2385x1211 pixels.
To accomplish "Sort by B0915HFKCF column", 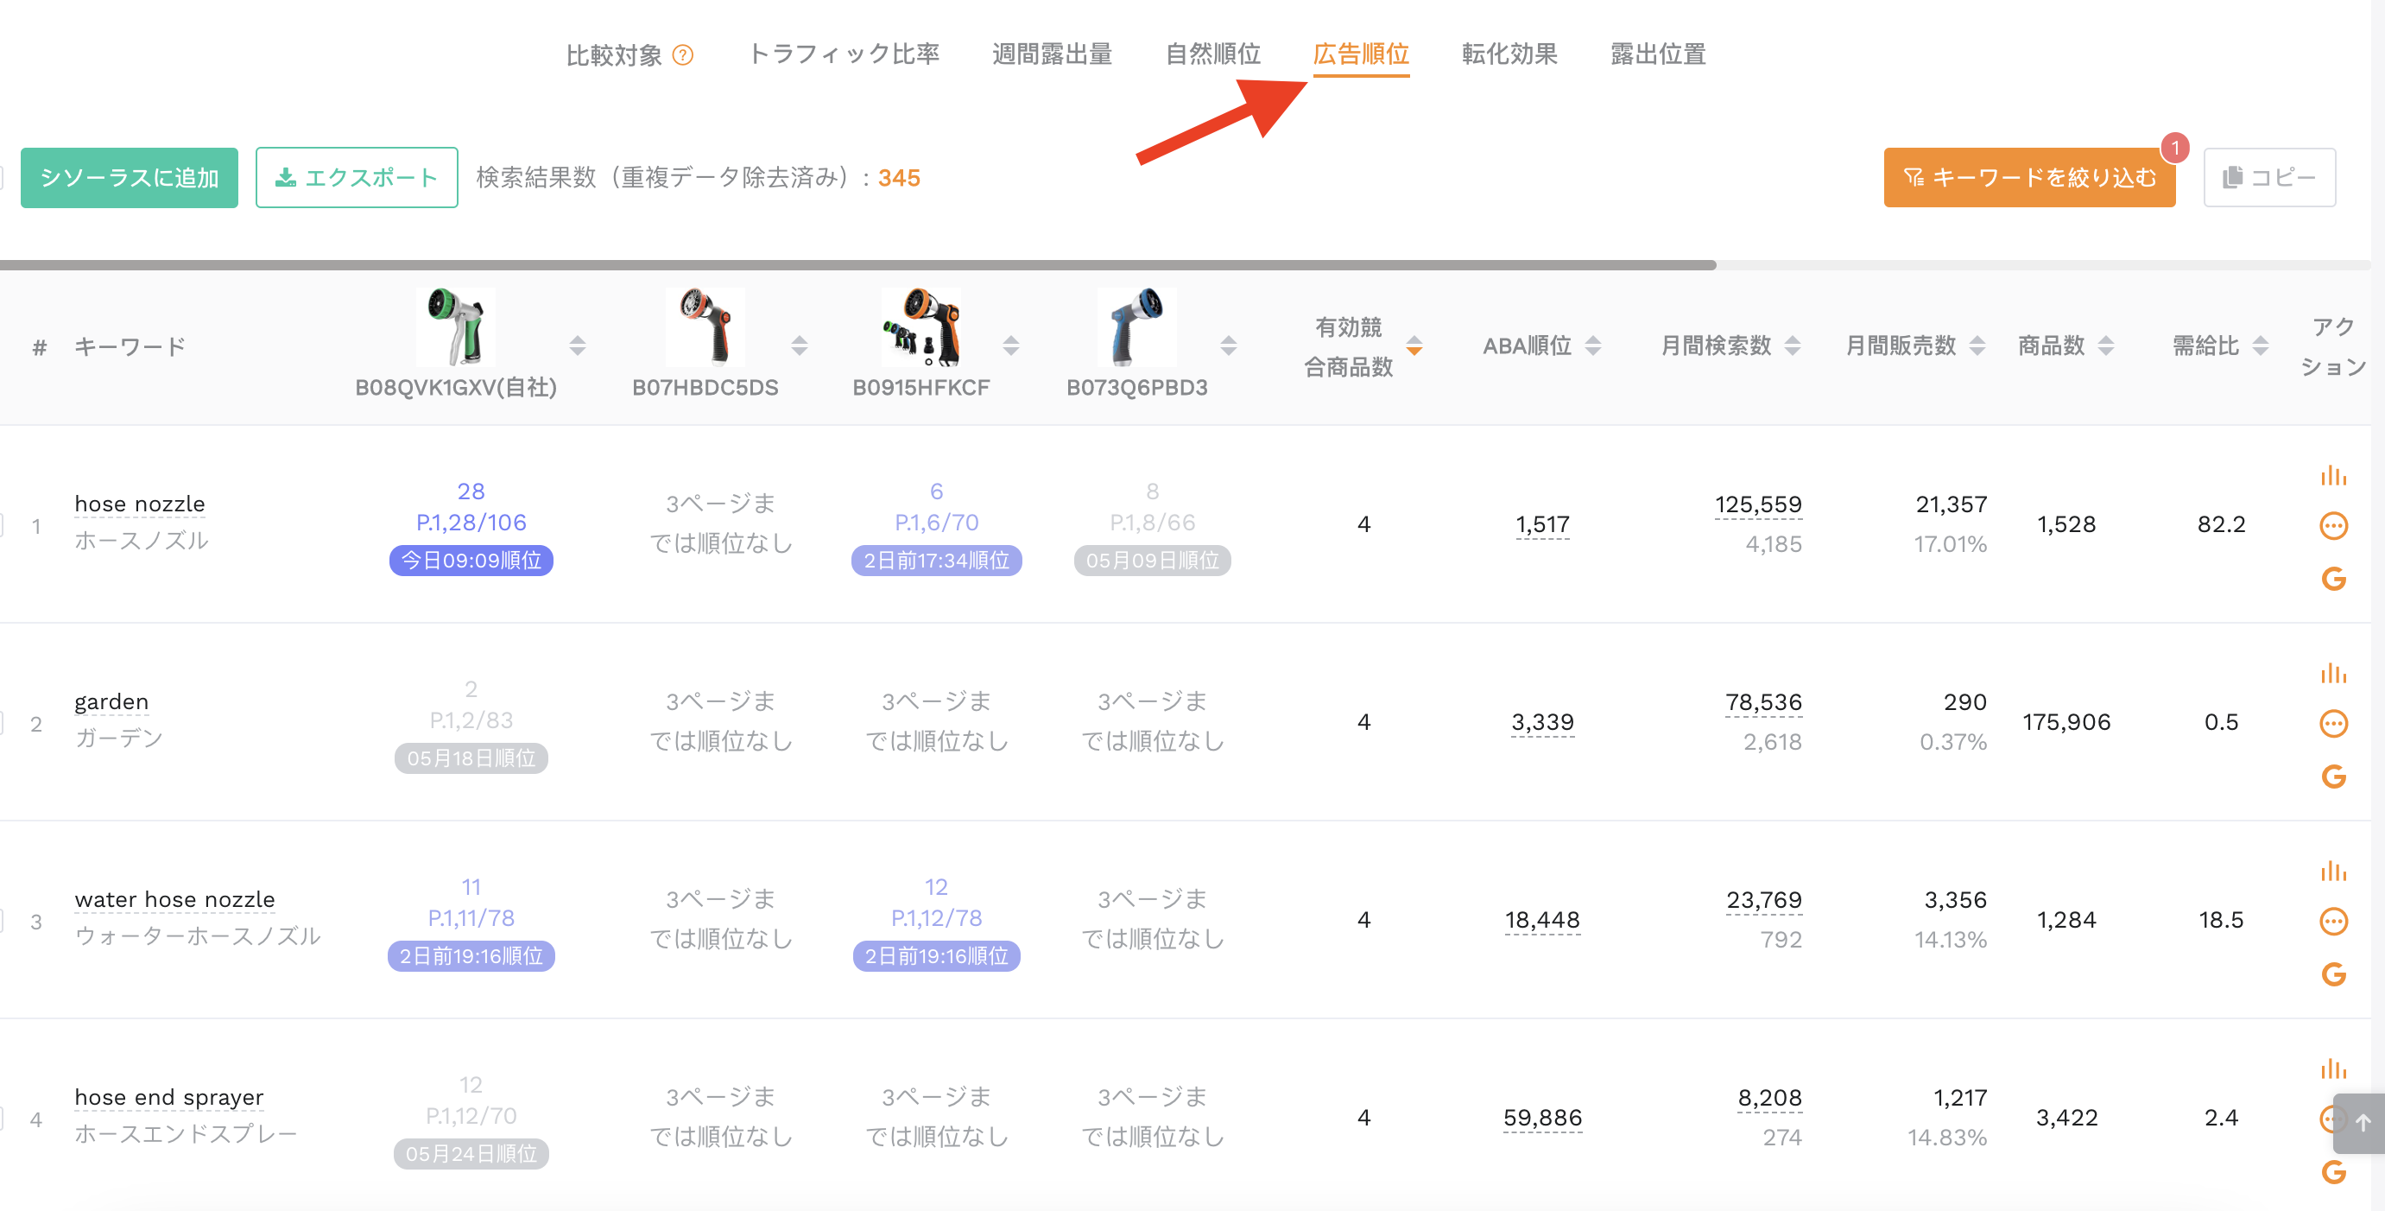I will click(x=1011, y=346).
